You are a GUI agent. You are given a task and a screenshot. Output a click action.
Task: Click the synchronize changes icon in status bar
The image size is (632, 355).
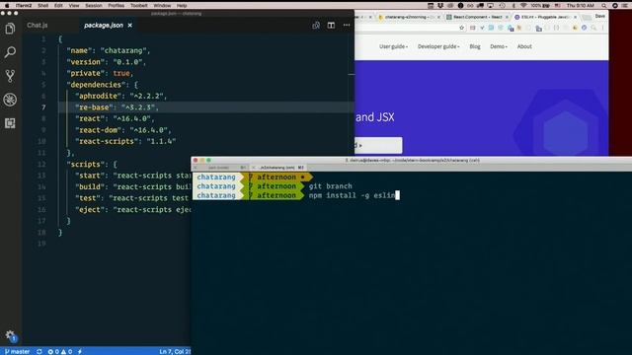(x=39, y=351)
